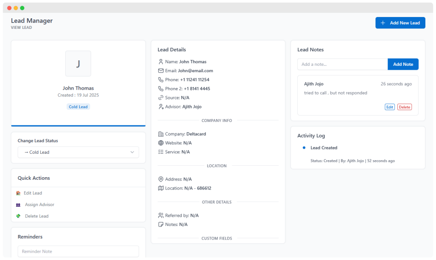Click the Add New Lead button

(400, 23)
